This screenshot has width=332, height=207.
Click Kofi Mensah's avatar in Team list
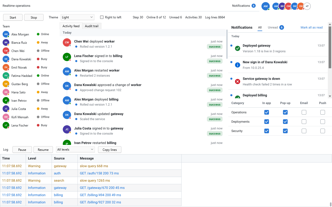[6, 117]
